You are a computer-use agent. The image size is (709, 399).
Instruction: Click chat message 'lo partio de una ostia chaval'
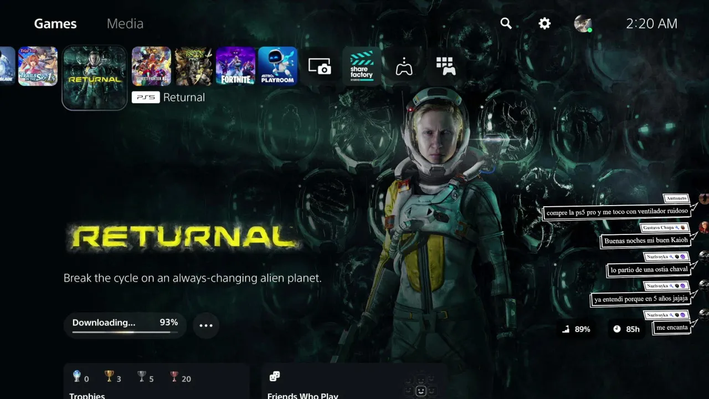[x=649, y=270]
